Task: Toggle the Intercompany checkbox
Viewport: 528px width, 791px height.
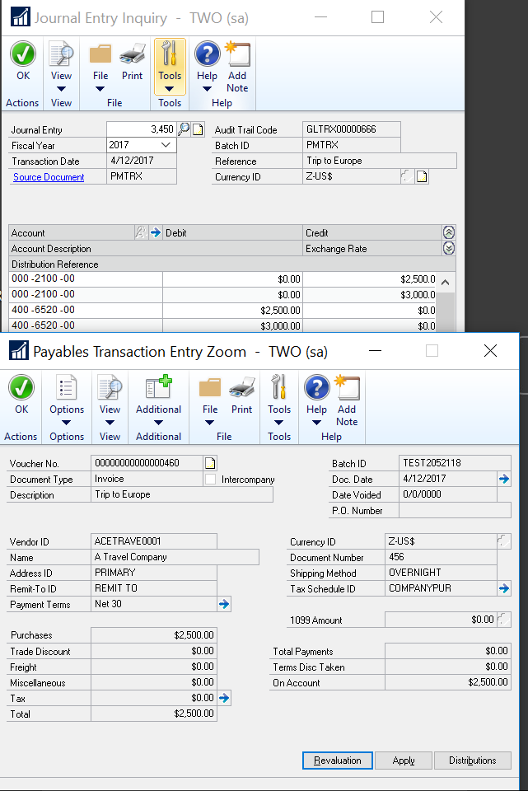Action: coord(211,479)
